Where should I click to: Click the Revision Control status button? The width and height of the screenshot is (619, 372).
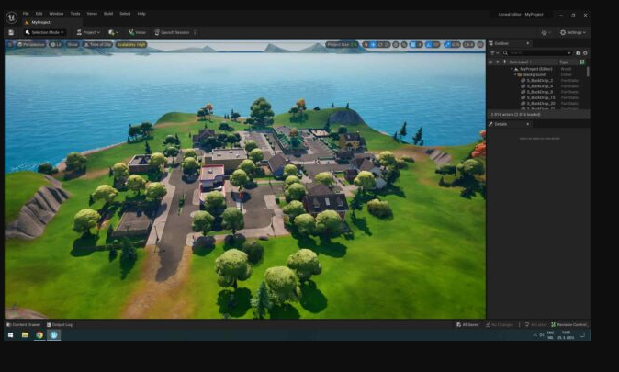click(x=568, y=324)
